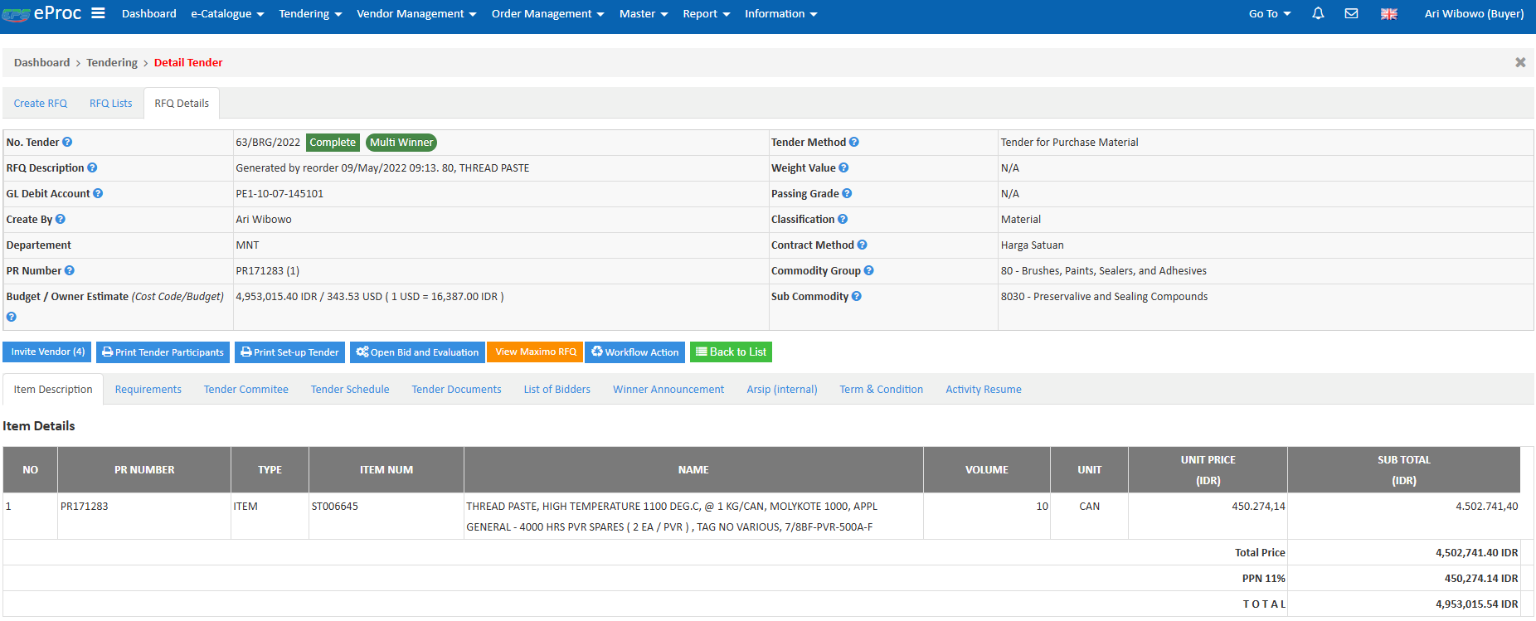The width and height of the screenshot is (1536, 621).
Task: Open the Go To dropdown
Action: (x=1270, y=14)
